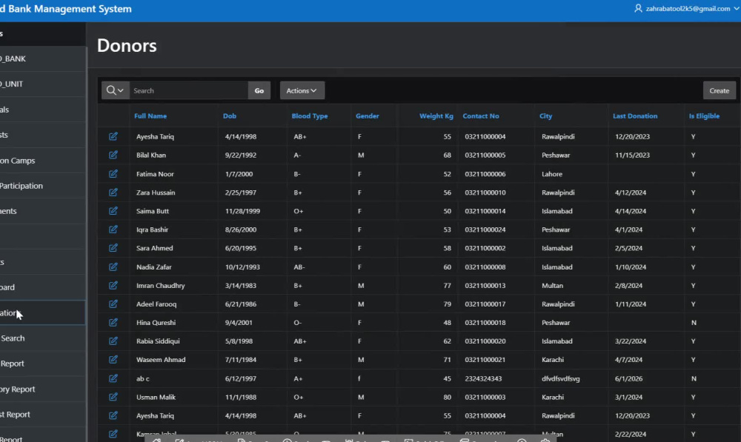Focus the Search input field
The height and width of the screenshot is (442, 741).
189,90
